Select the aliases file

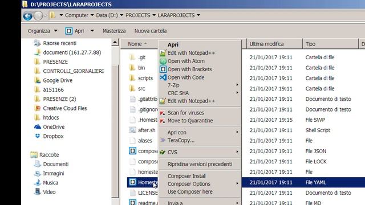point(145,141)
